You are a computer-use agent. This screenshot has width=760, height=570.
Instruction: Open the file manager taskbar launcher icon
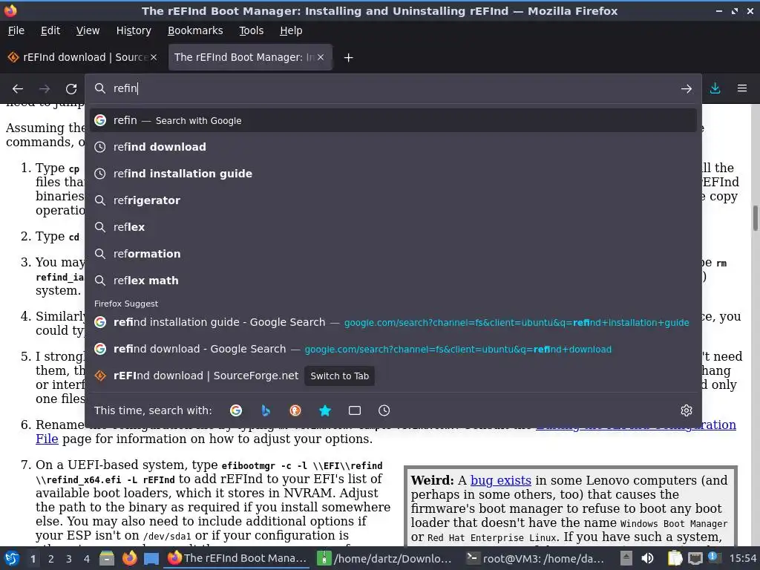coord(107,558)
